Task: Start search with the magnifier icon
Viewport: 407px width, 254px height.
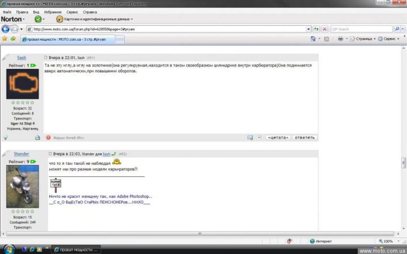Action: click(x=397, y=29)
